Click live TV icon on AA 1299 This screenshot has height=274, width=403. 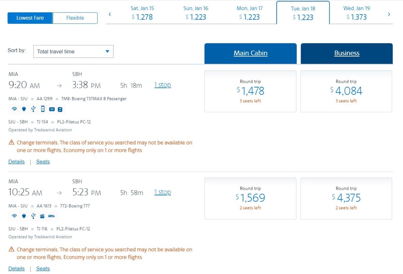tap(52, 109)
